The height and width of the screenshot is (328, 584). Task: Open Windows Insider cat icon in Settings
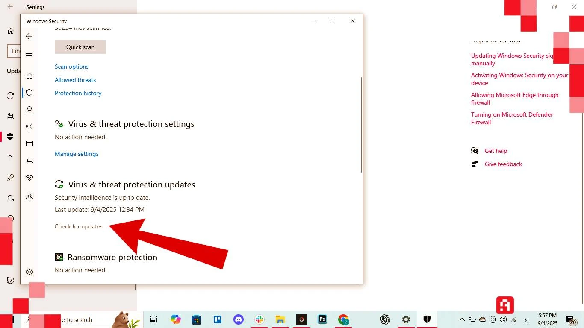tap(10, 280)
